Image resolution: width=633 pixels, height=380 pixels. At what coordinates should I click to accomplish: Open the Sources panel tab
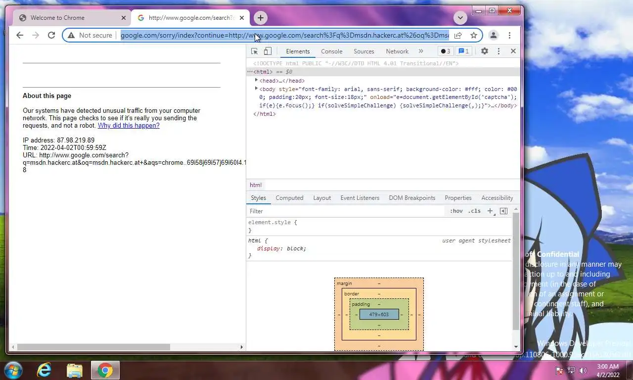point(364,51)
